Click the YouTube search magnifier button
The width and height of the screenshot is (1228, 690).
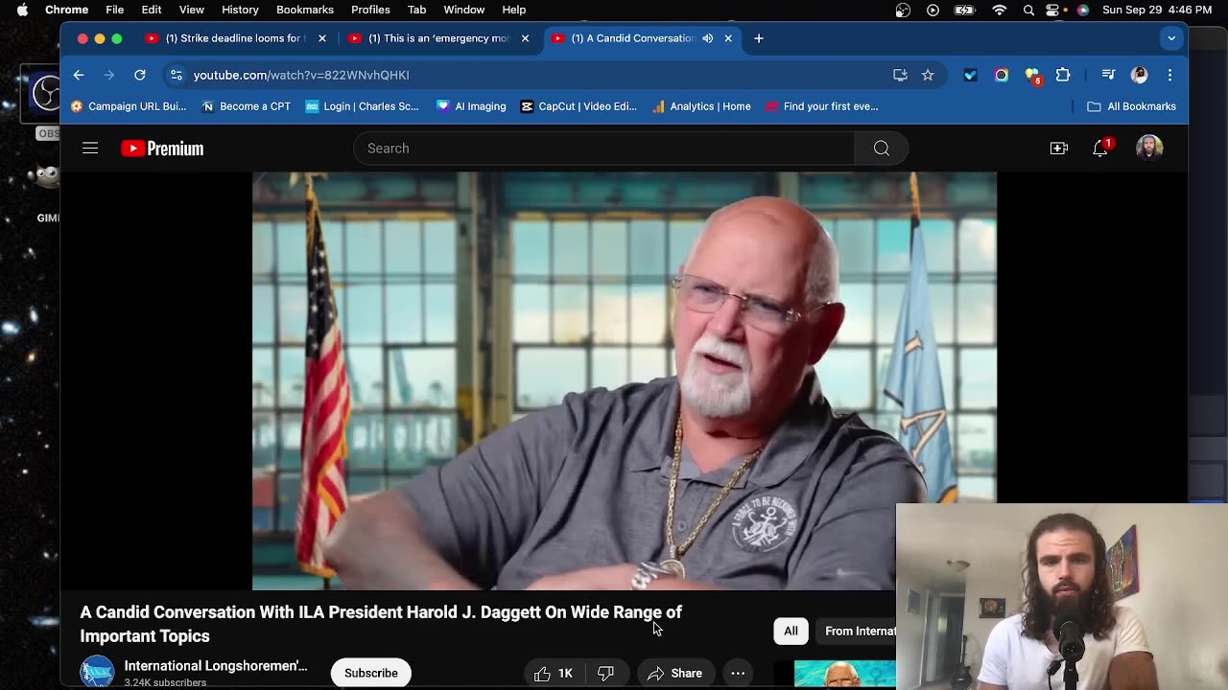point(881,149)
